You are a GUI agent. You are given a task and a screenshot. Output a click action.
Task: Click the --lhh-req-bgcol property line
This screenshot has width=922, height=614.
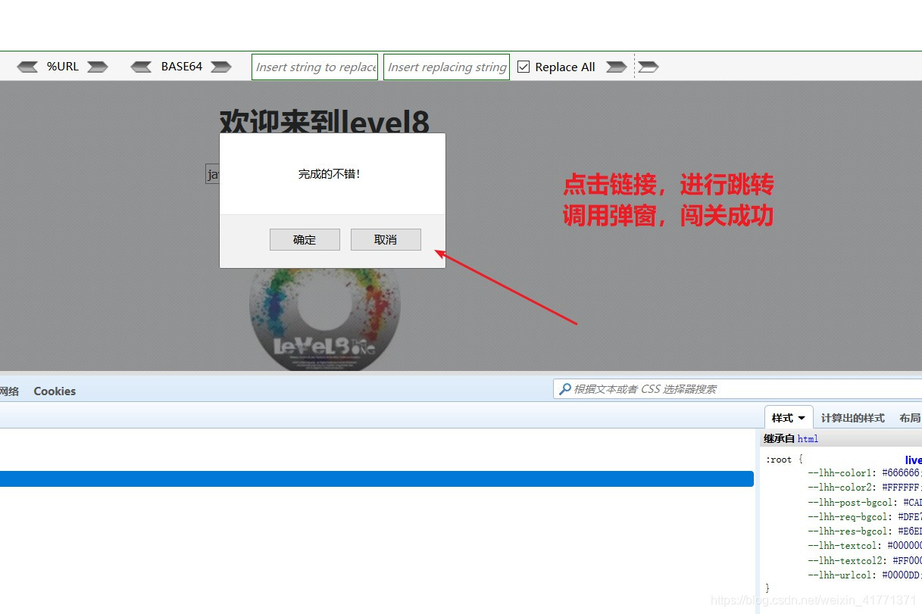[x=864, y=517]
